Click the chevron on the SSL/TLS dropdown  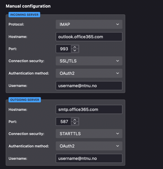pyautogui.click(x=118, y=61)
